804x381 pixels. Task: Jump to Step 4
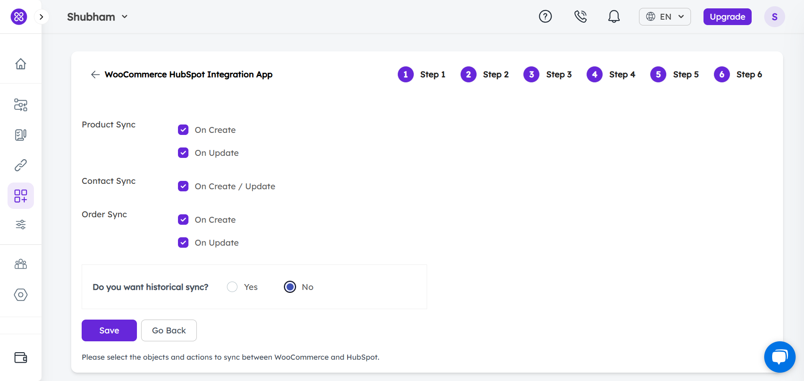611,74
